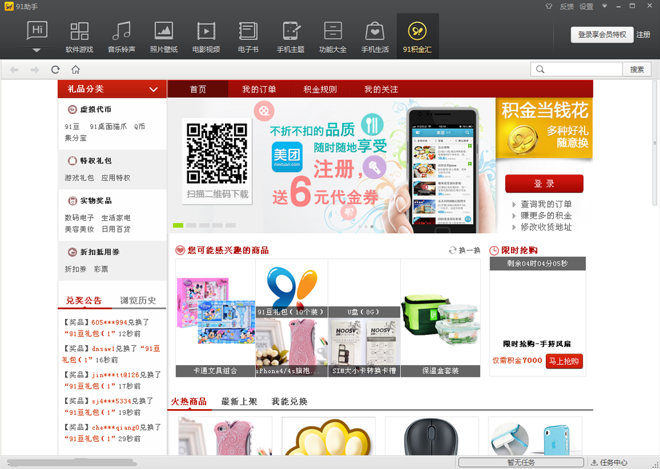
Task: Open the SIM大小卡转换卡槽 product
Action: point(365,347)
